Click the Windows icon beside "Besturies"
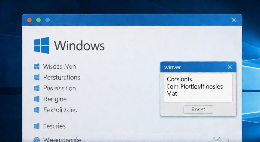Viewport: 260px width, 142px height. [37, 126]
